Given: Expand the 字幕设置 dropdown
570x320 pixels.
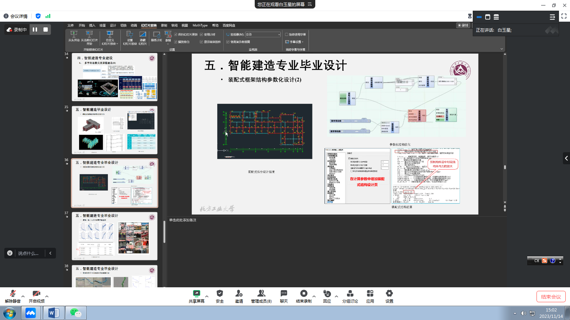Looking at the screenshot, I should [295, 42].
